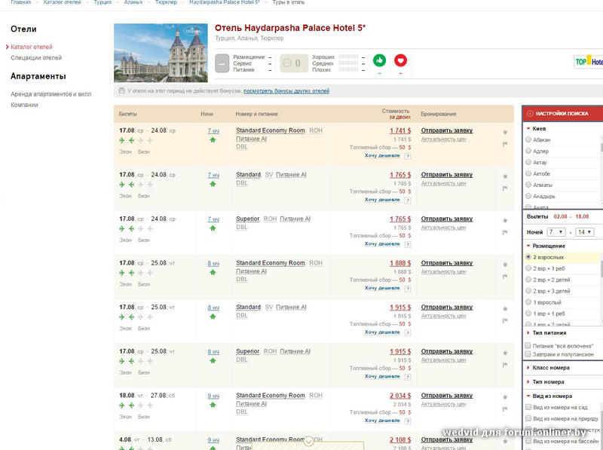Enable Питание "всё включено" checkbox
The height and width of the screenshot is (450, 603).
coord(528,345)
